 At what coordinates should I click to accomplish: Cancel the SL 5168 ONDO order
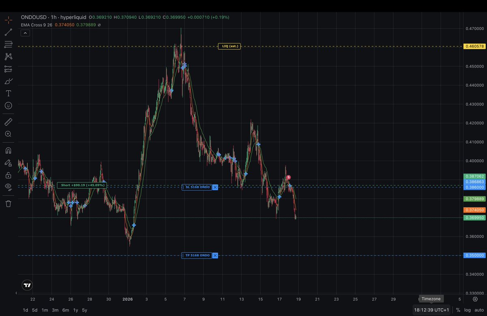[215, 187]
